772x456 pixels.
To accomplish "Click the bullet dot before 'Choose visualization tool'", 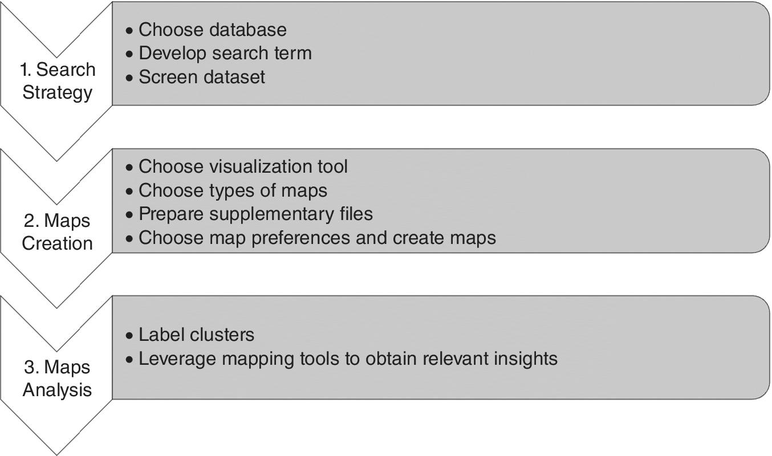I will 131,167.
